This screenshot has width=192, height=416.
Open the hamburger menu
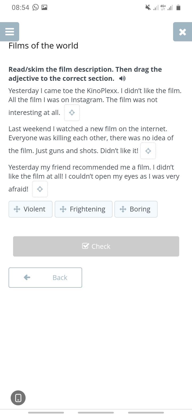click(10, 32)
